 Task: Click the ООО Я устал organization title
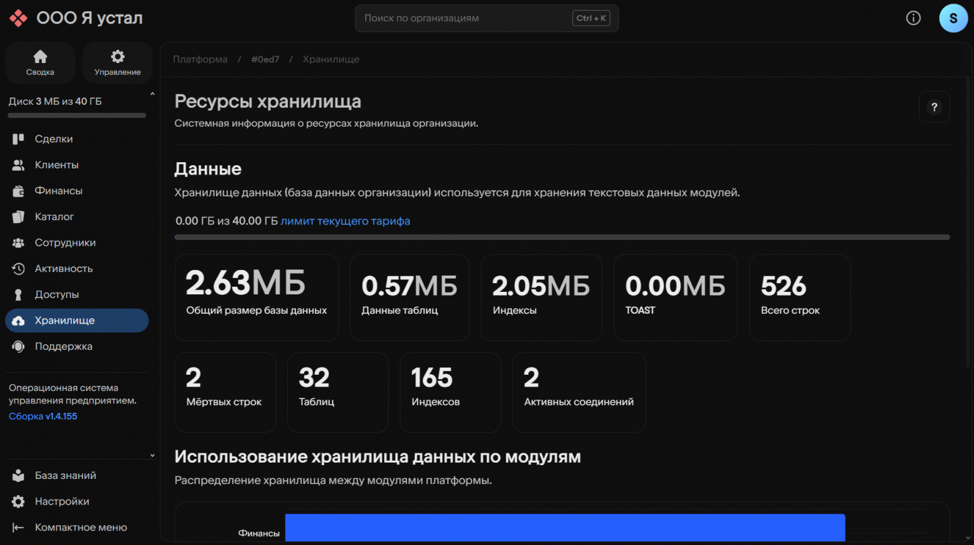coord(89,18)
